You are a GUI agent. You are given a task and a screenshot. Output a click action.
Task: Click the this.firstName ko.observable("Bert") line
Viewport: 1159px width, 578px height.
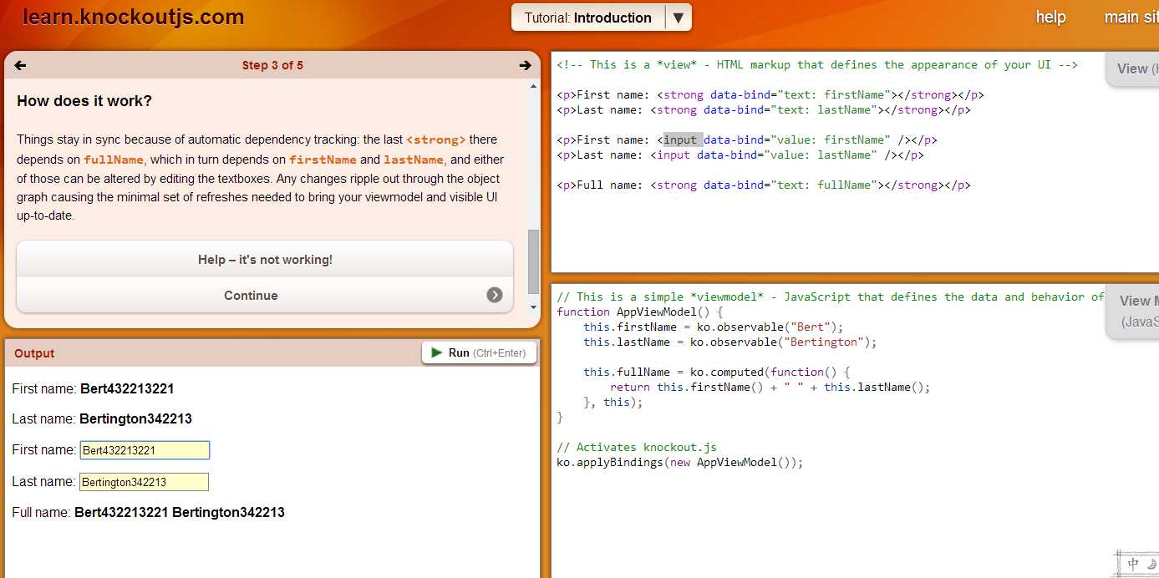tap(714, 327)
